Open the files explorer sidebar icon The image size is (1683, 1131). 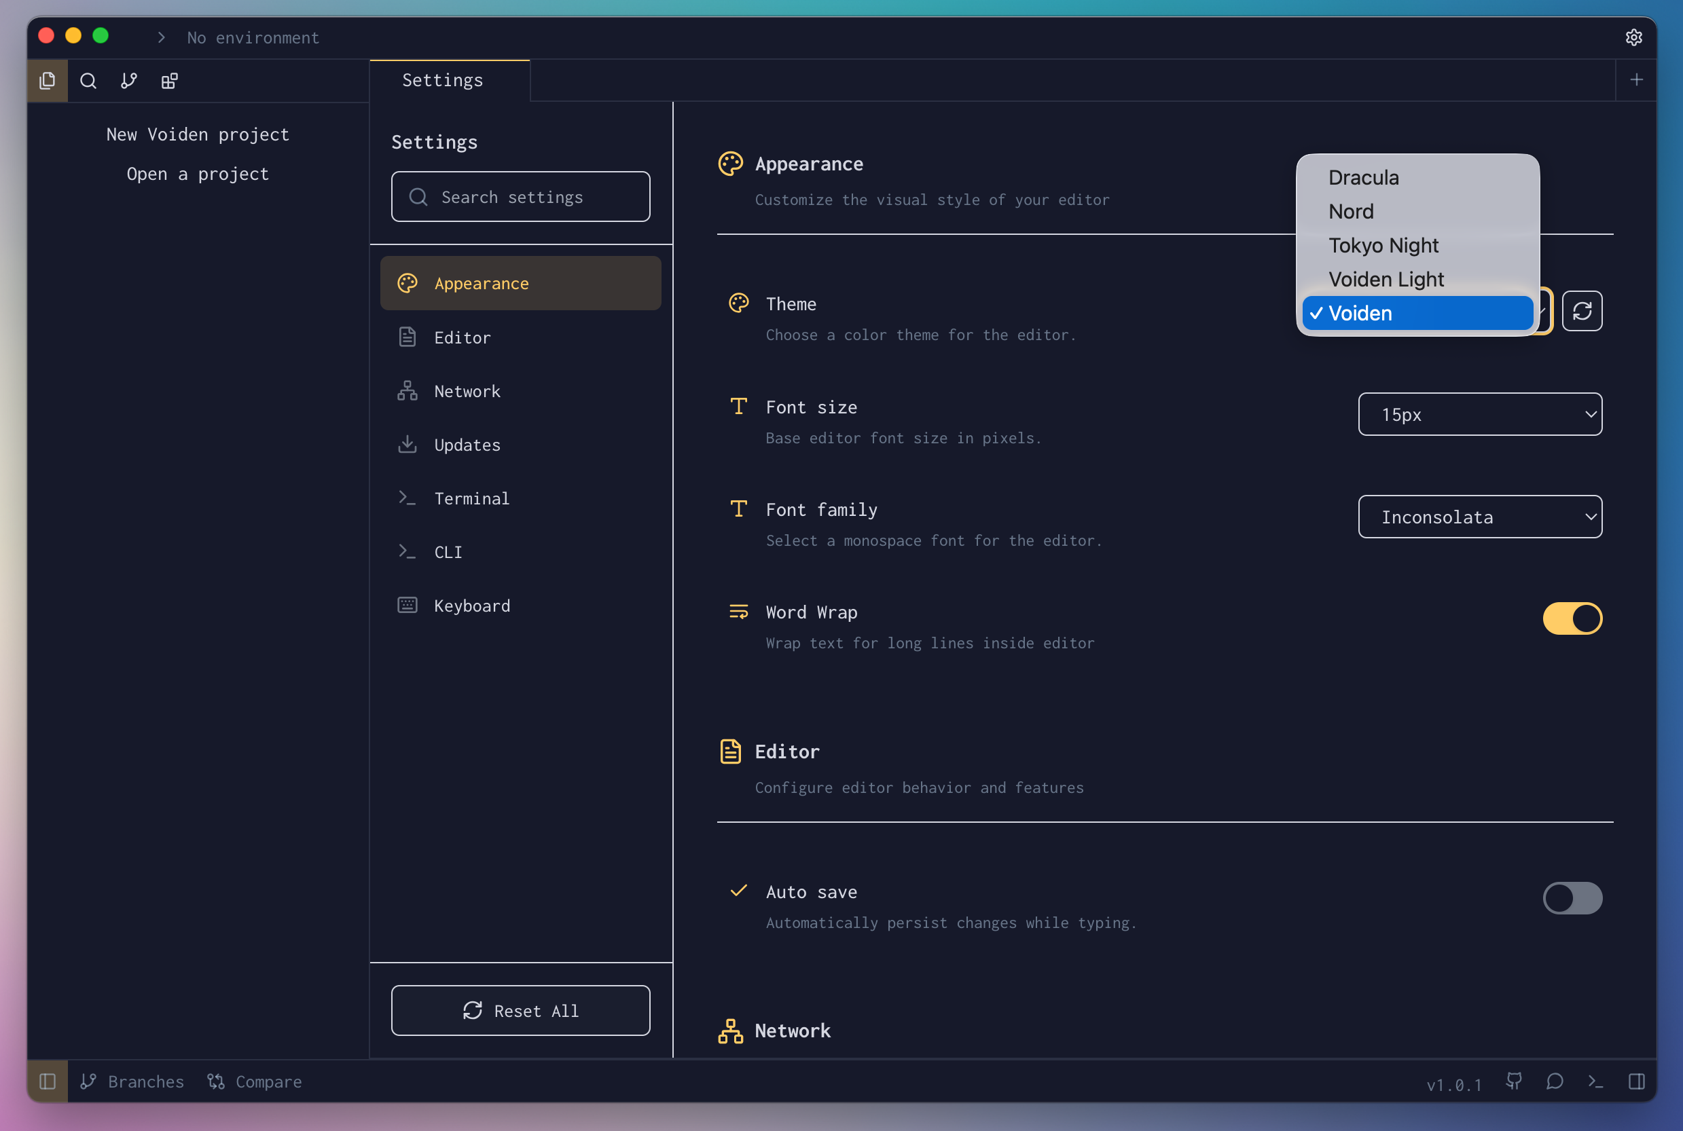point(48,81)
